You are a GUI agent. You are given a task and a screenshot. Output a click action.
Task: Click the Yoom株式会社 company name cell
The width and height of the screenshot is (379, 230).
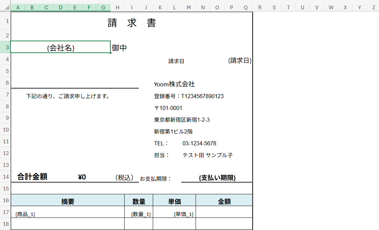[174, 84]
